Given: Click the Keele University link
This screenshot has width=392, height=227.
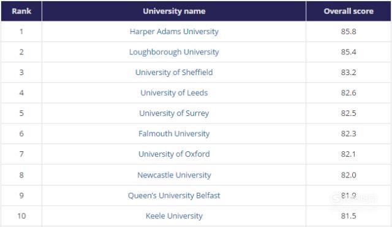Looking at the screenshot, I should tap(174, 216).
